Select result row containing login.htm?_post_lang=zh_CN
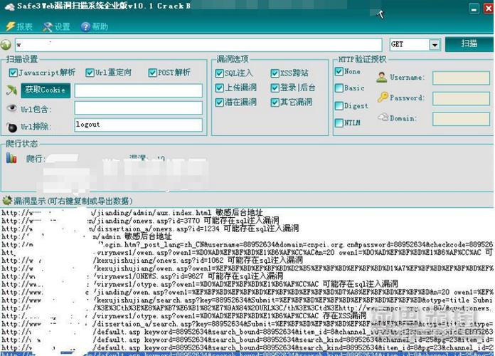495x356 pixels. click(x=247, y=244)
